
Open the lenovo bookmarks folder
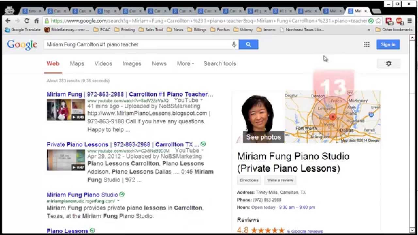point(266,30)
